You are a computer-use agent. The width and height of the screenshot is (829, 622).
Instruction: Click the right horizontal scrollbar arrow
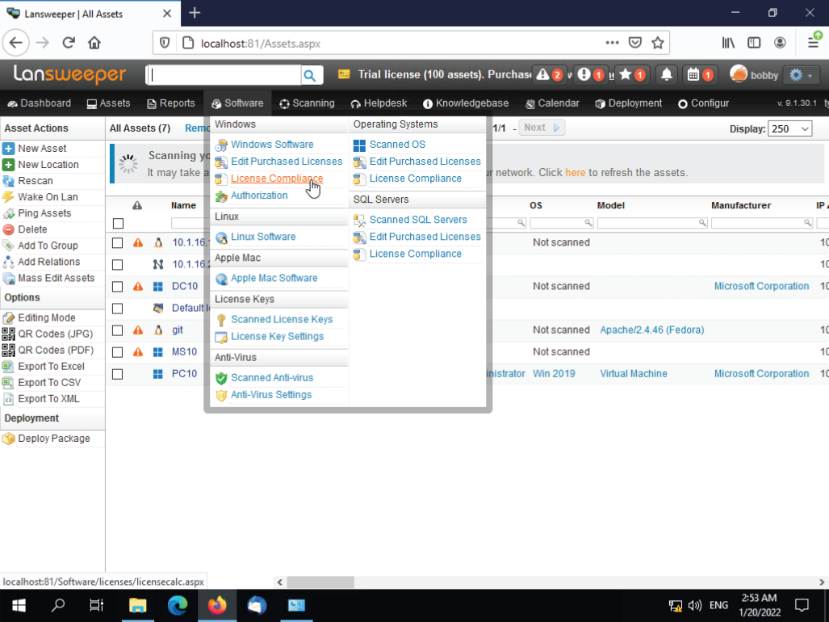(x=822, y=582)
